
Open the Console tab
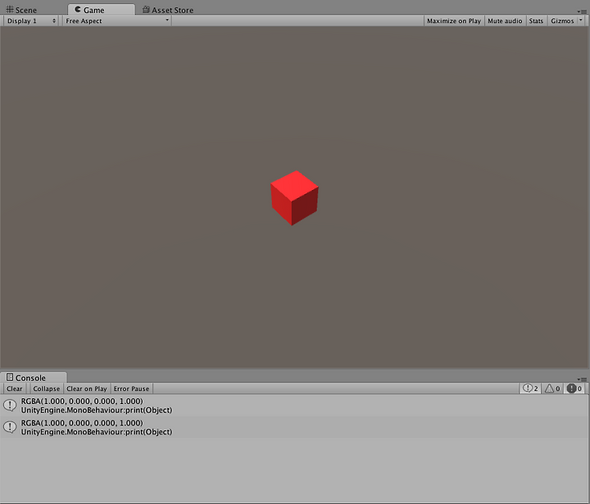[x=33, y=378]
